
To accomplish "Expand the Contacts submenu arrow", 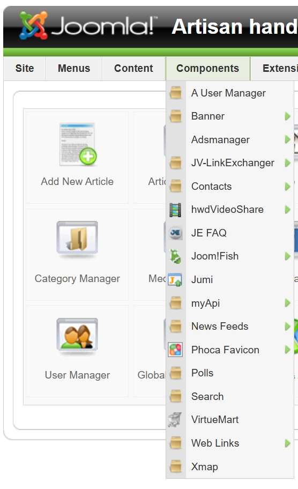I will coord(287,186).
